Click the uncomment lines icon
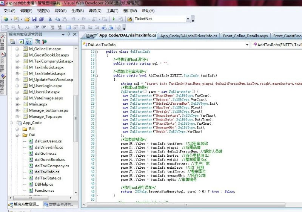This screenshot has height=212, width=302. 60,27
